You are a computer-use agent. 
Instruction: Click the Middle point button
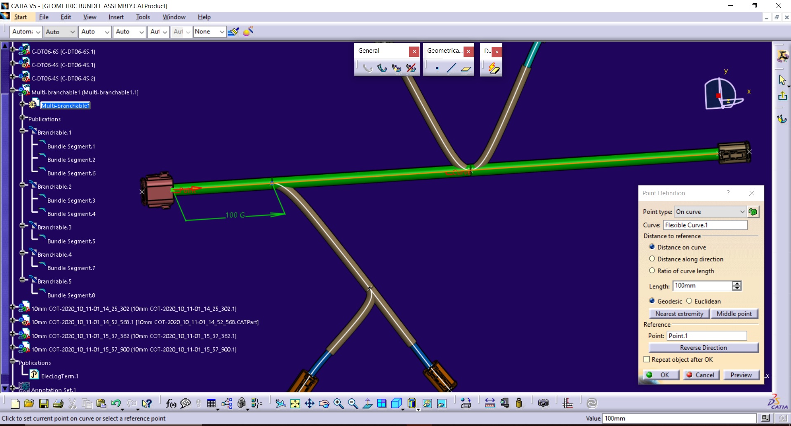(x=734, y=314)
